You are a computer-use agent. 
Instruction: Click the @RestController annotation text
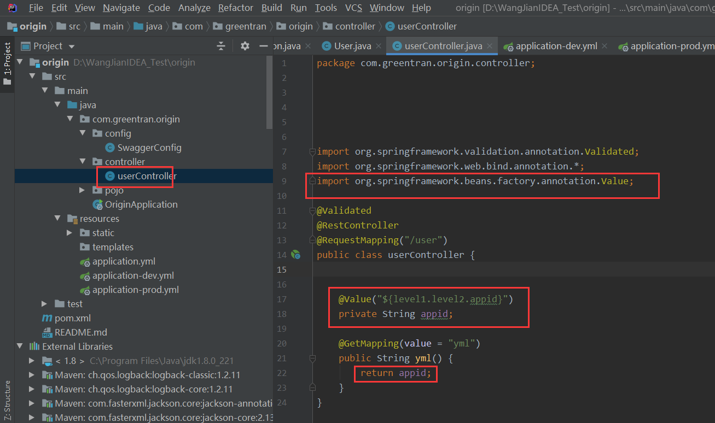tap(358, 225)
